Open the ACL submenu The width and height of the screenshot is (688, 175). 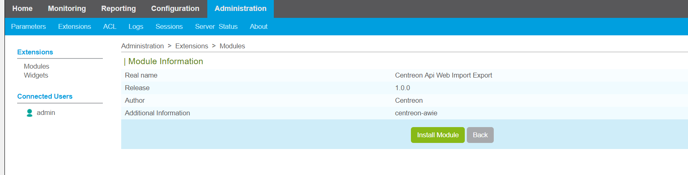click(110, 26)
